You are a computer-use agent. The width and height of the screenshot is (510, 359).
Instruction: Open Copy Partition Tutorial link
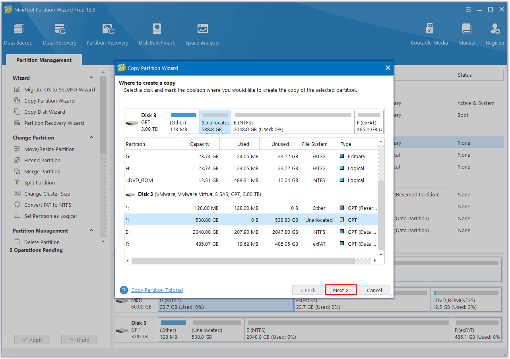click(157, 290)
